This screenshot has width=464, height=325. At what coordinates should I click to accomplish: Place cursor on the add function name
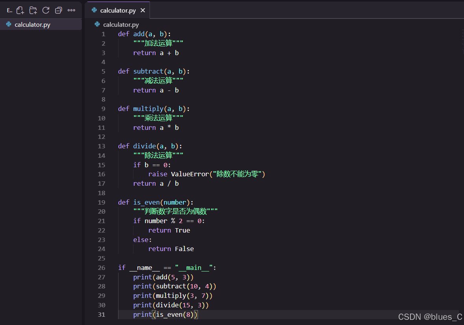click(139, 34)
